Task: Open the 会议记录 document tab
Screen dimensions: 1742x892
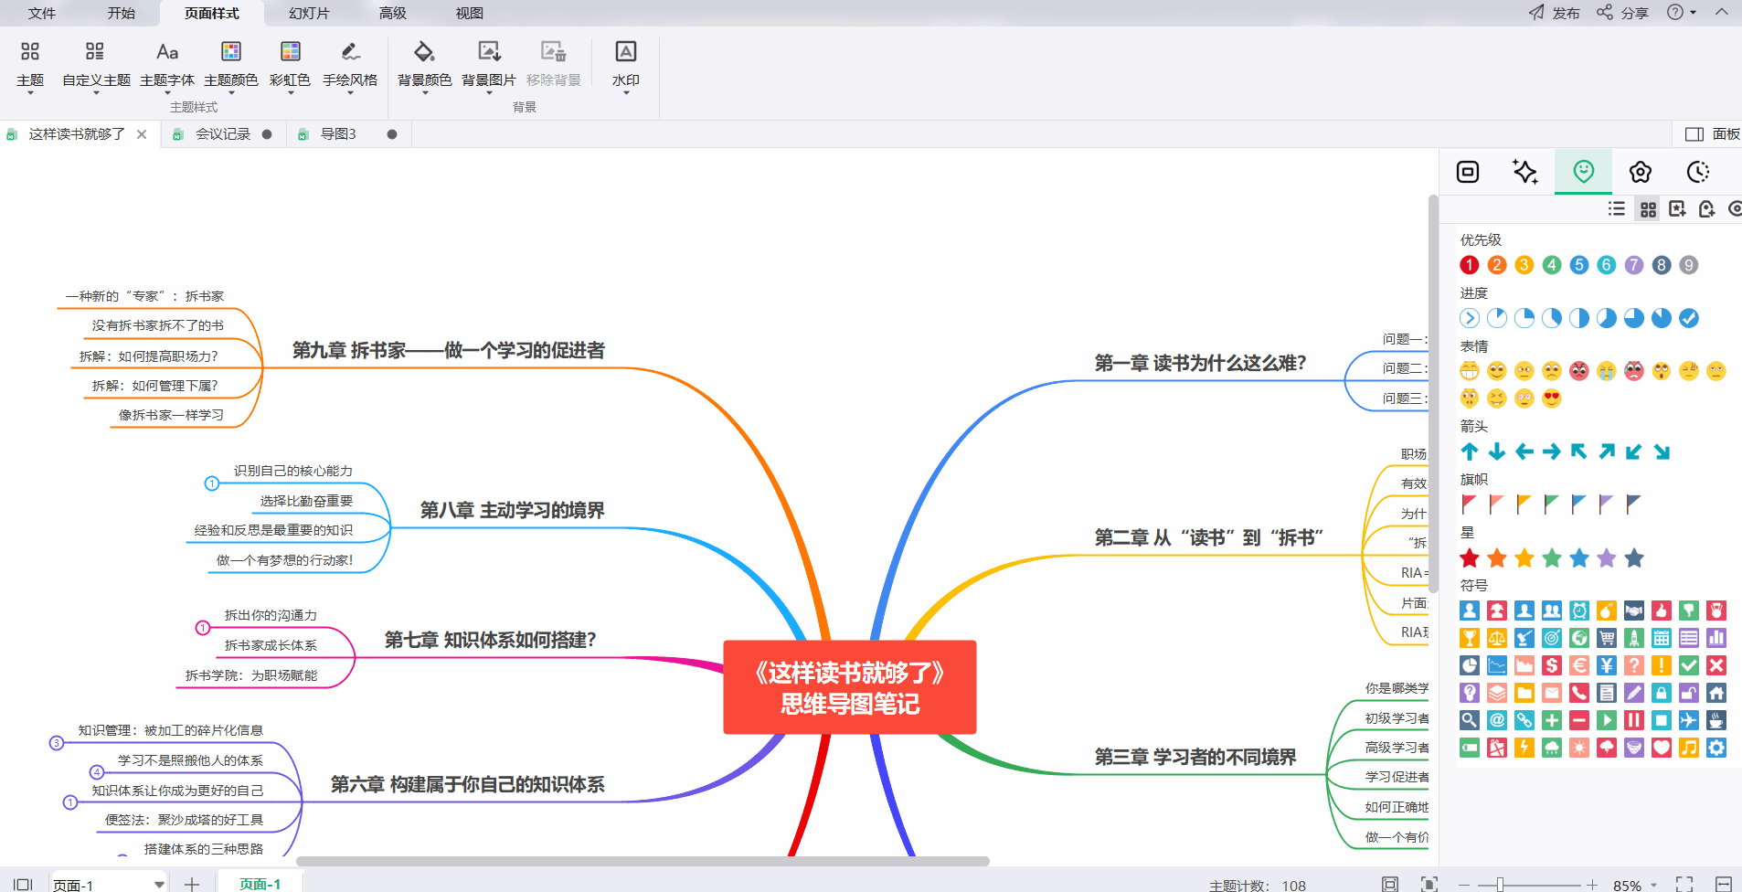Action: [222, 134]
